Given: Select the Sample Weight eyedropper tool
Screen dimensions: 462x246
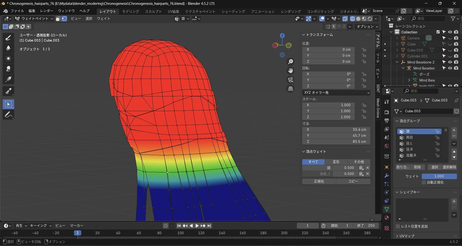Looking at the screenshot, I should [x=8, y=91].
